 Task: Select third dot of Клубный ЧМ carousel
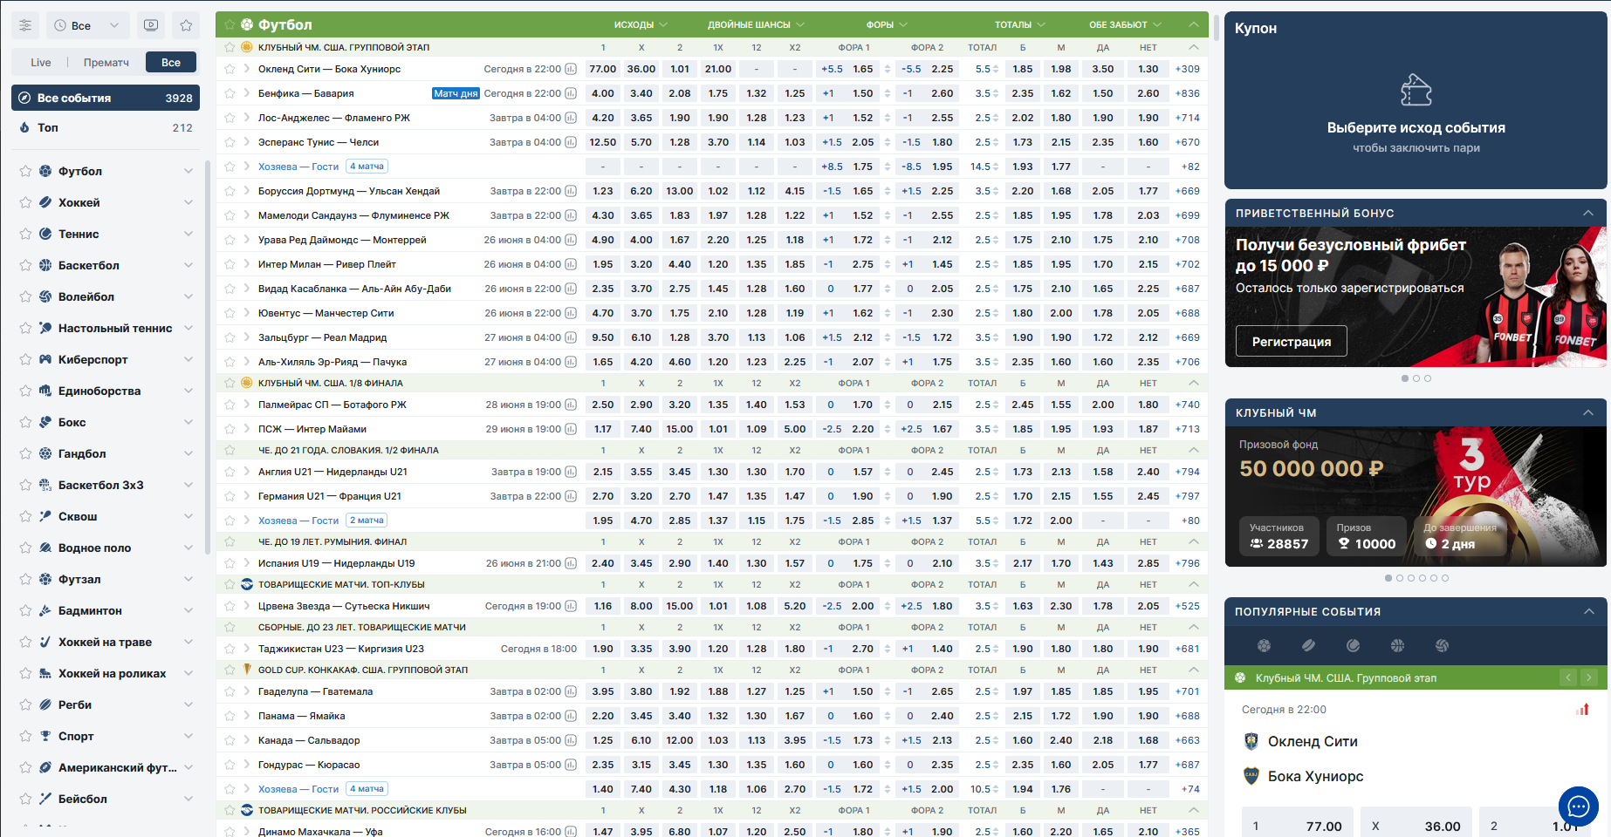(1411, 578)
